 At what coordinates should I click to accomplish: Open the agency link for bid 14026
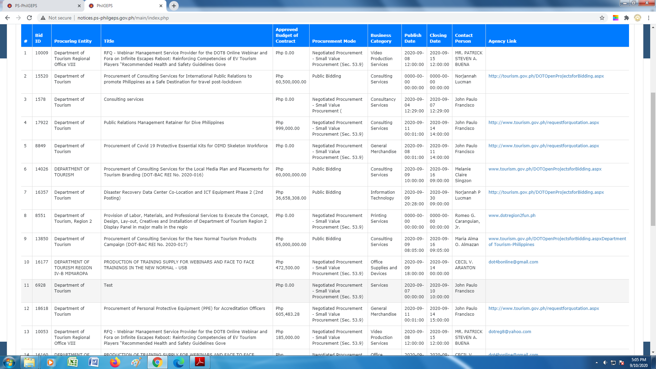click(545, 169)
